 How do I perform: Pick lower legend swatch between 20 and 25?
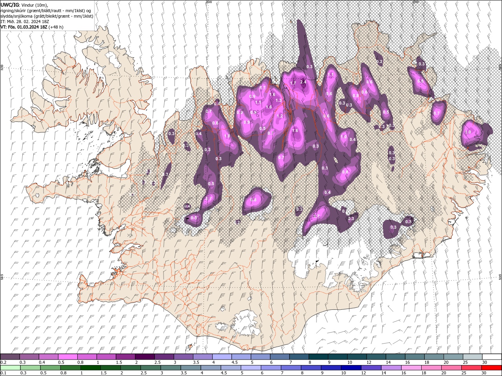(x=451, y=368)
